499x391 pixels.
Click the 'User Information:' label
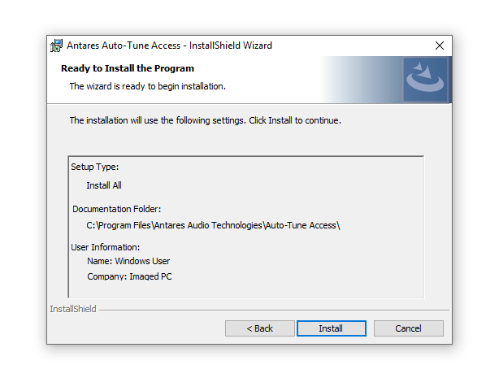(x=106, y=247)
